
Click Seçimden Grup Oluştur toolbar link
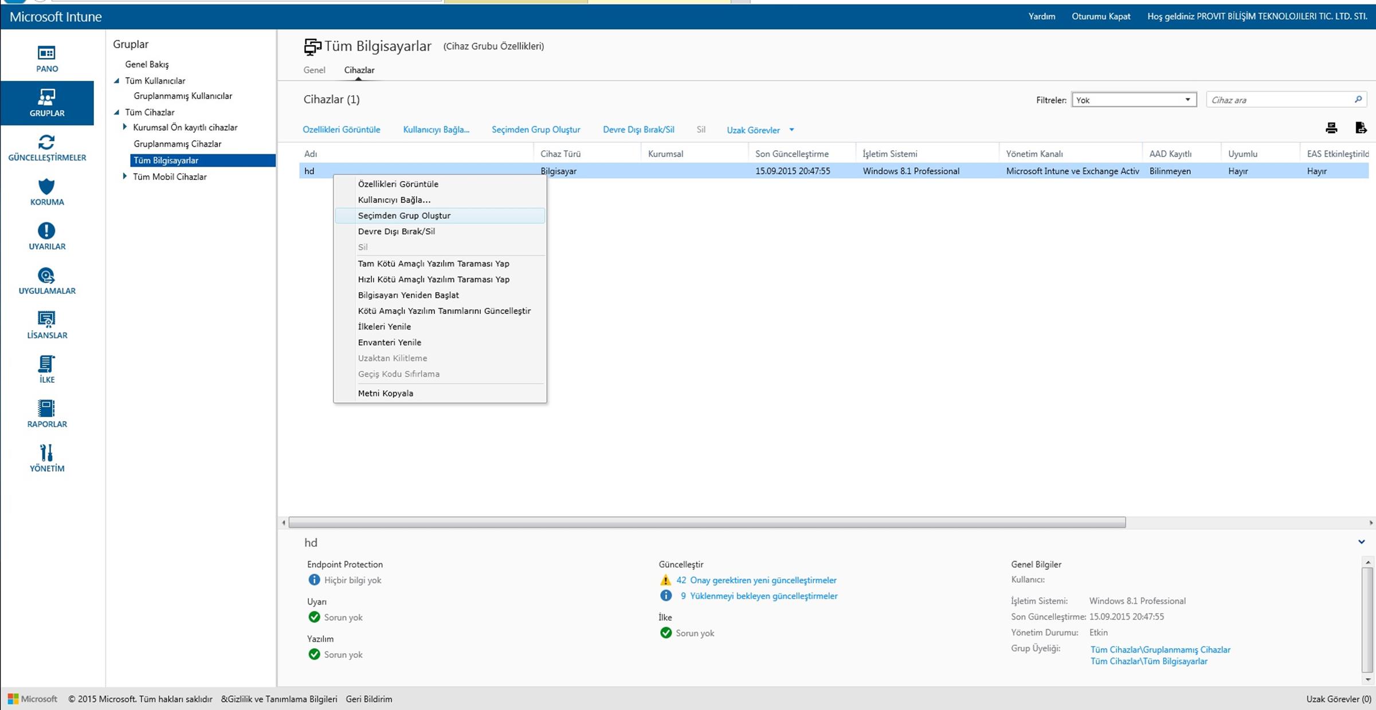[536, 130]
